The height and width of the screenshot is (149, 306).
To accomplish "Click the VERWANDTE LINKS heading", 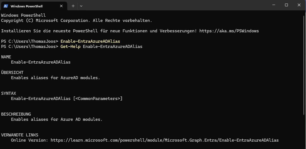I will pyautogui.click(x=20, y=135).
